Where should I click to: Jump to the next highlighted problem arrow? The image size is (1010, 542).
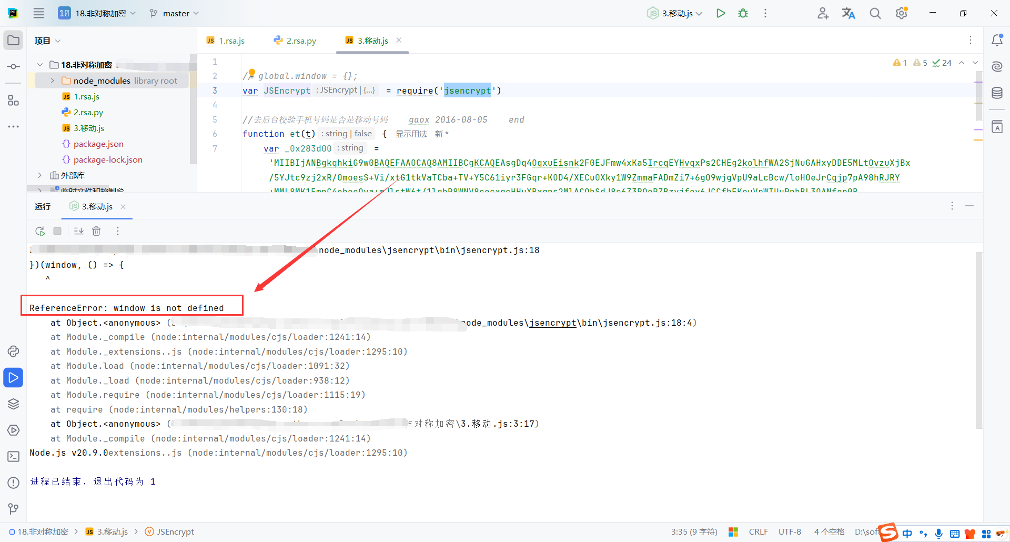point(975,63)
